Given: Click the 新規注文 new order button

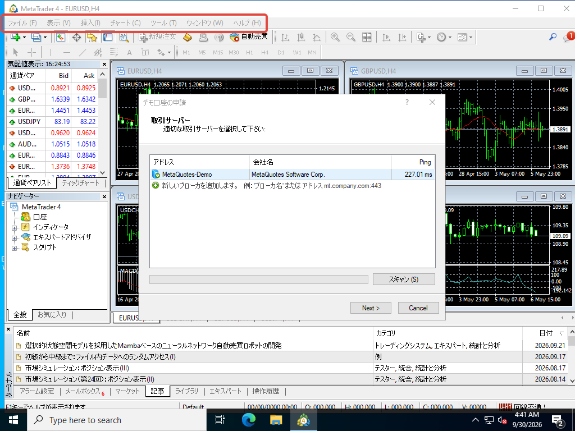Looking at the screenshot, I should point(158,37).
